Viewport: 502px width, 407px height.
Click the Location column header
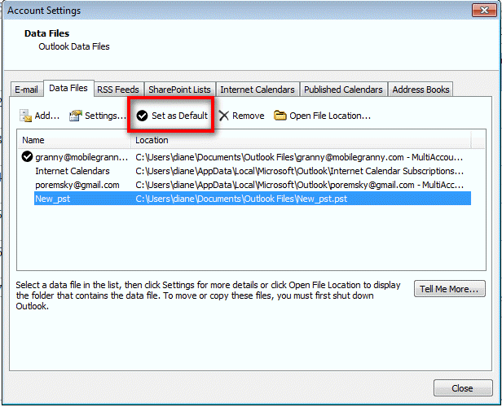click(x=301, y=140)
